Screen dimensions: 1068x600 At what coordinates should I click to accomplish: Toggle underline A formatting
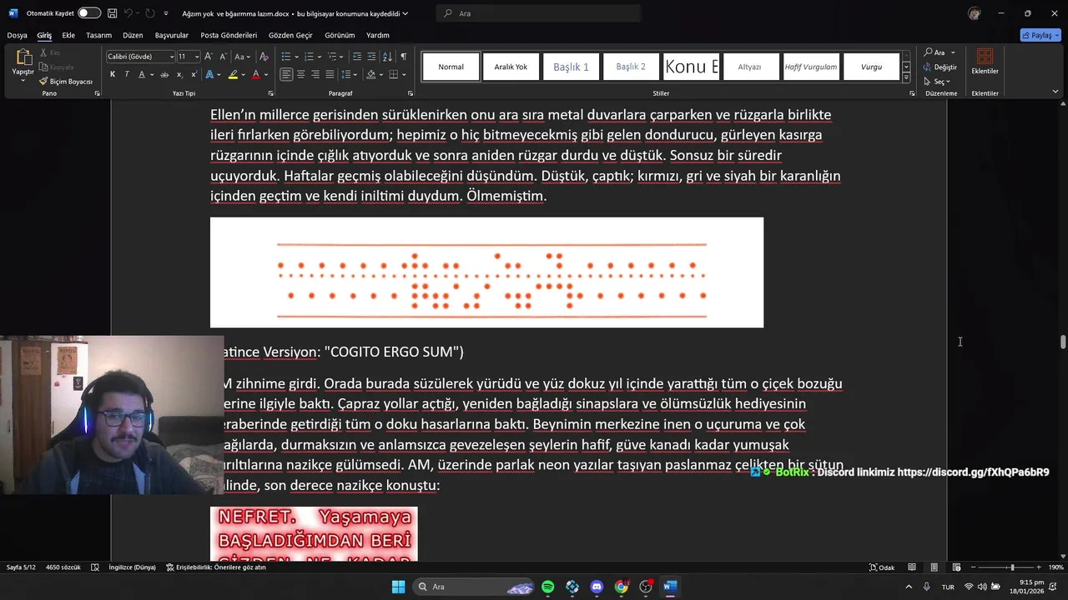pos(141,74)
